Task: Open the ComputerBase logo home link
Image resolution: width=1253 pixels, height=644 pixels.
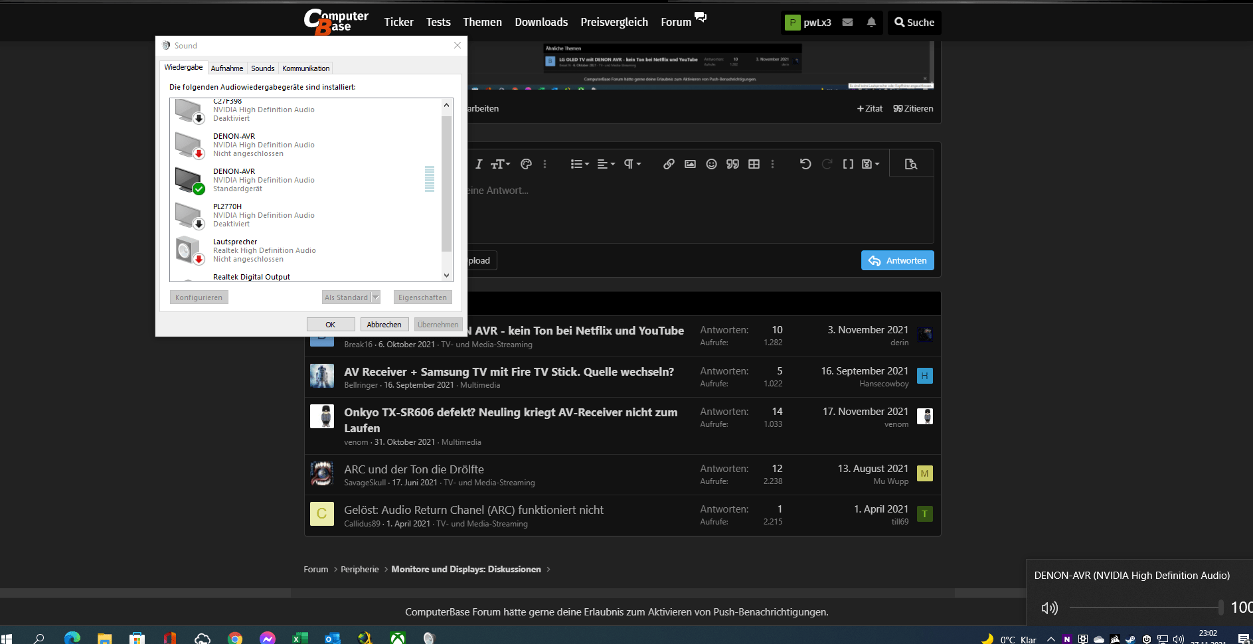Action: [336, 22]
